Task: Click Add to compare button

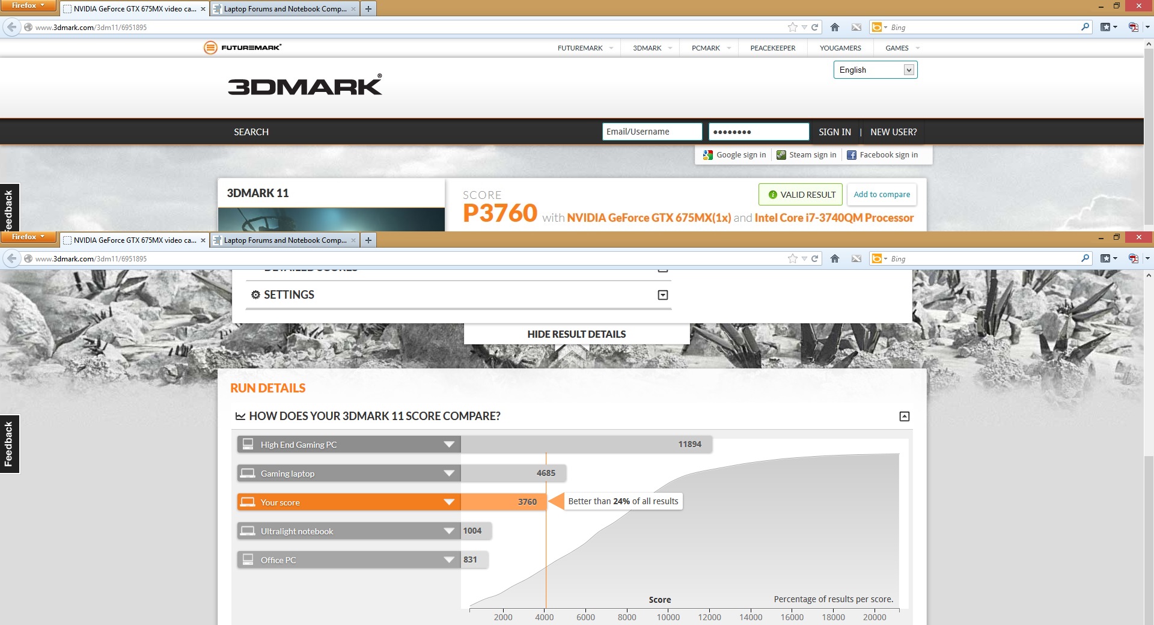Action: tap(882, 195)
